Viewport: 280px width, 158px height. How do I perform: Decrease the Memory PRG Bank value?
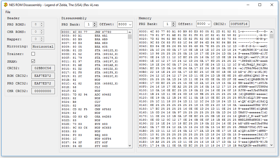pyautogui.click(x=173, y=25)
